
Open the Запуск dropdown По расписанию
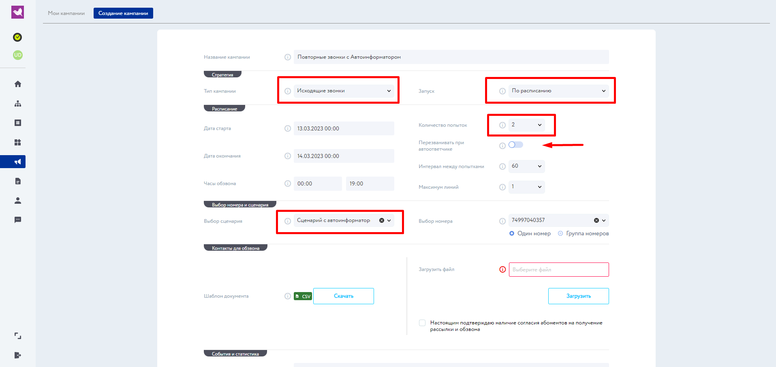tap(559, 91)
